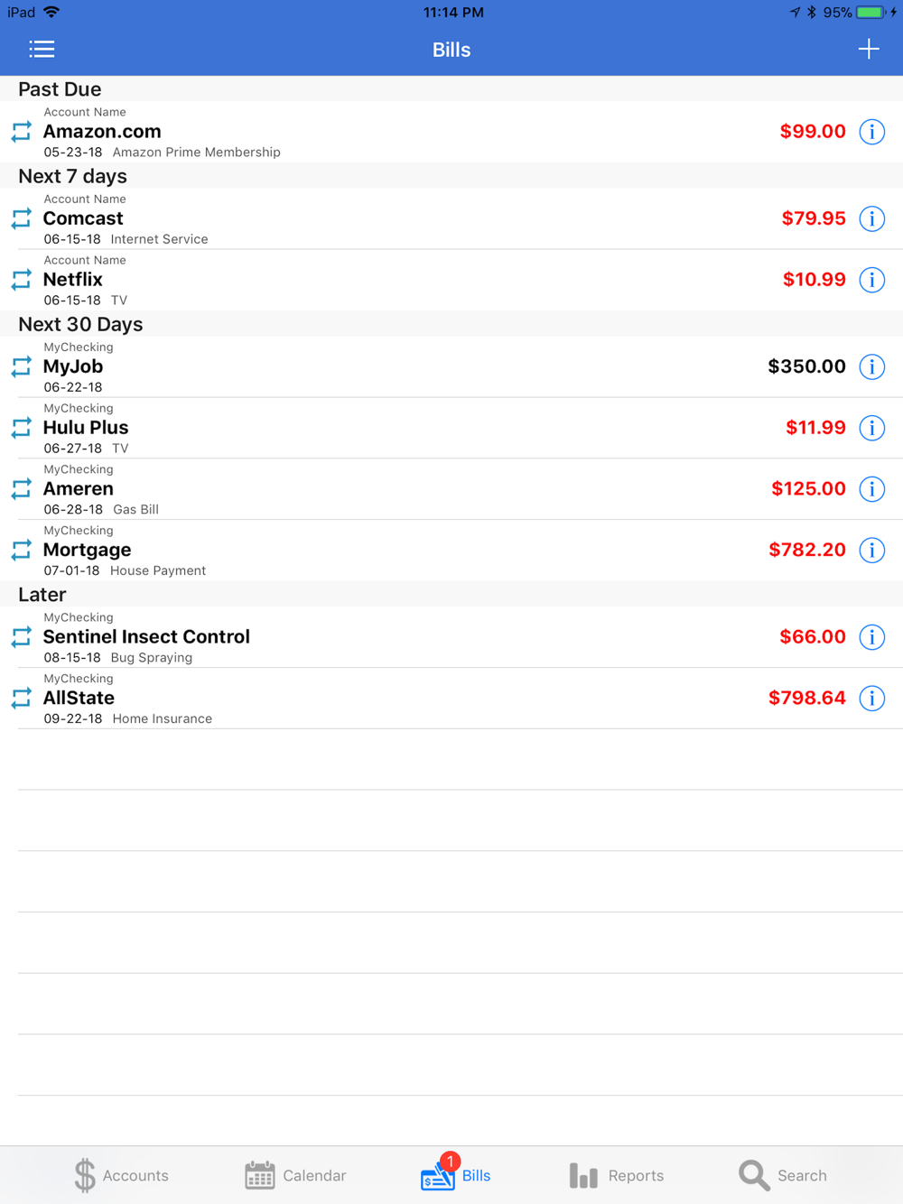The height and width of the screenshot is (1204, 903).
Task: Switch to the Accounts tab
Action: pos(121,1175)
